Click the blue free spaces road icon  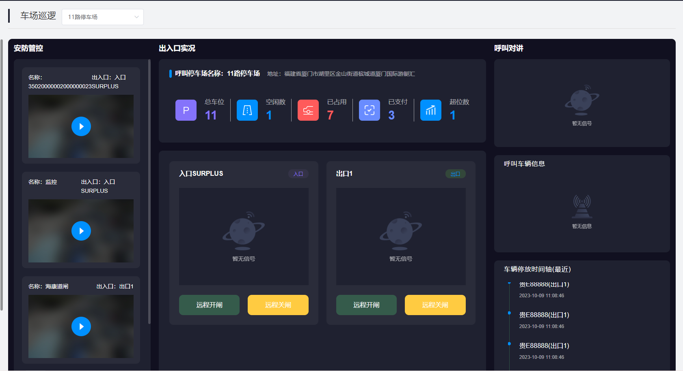[x=247, y=110]
